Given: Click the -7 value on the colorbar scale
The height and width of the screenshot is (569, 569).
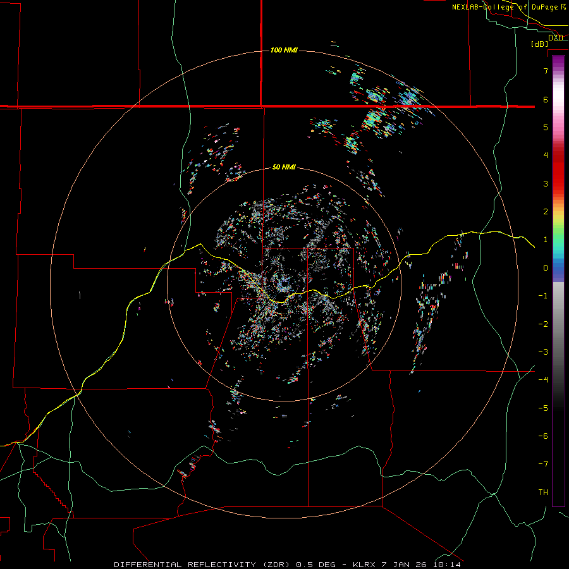Looking at the screenshot, I should pyautogui.click(x=543, y=464).
